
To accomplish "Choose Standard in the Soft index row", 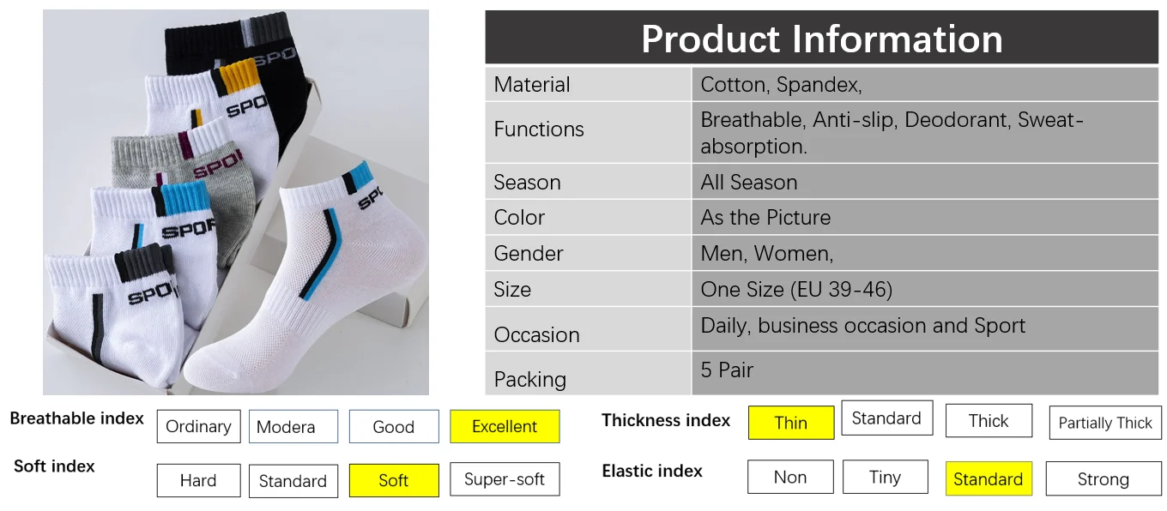I will (x=293, y=480).
